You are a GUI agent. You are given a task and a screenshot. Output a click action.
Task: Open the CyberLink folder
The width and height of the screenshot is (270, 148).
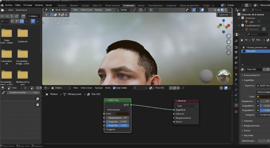(x=22, y=36)
